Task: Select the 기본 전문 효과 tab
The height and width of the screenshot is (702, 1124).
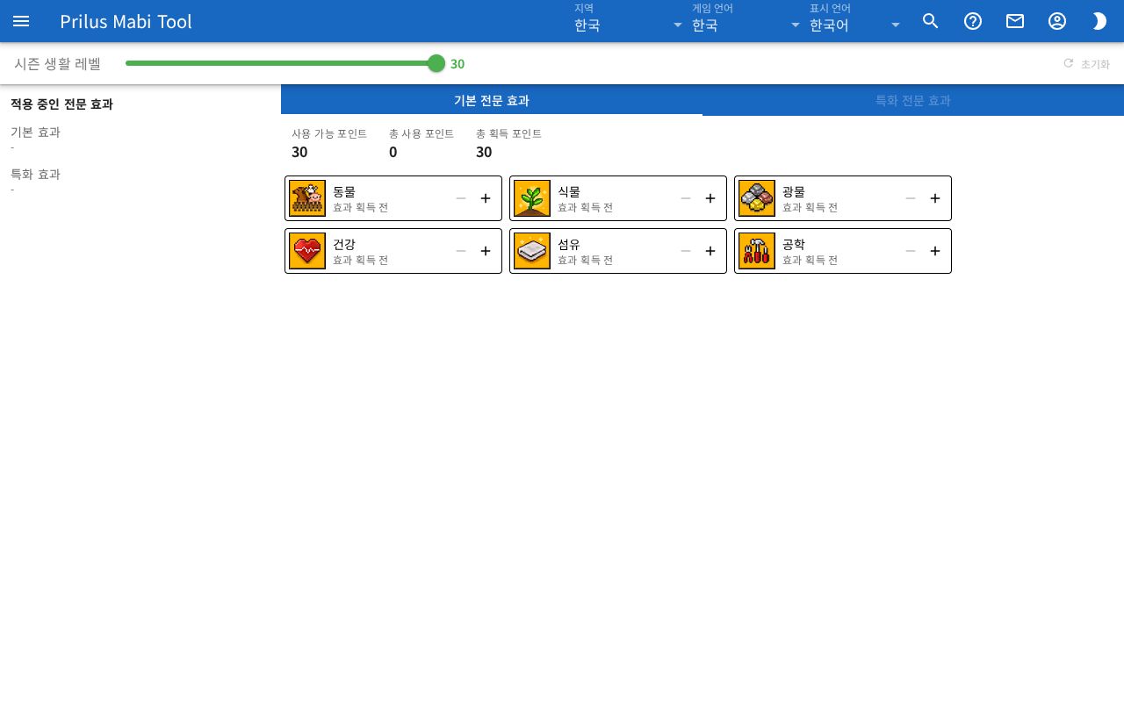Action: pyautogui.click(x=492, y=100)
